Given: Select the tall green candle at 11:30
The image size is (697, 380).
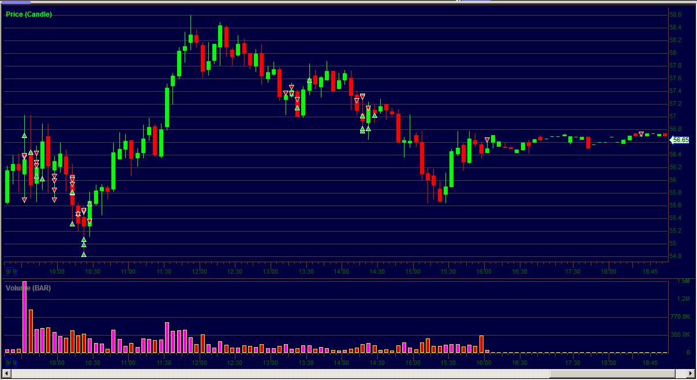Looking at the screenshot, I should pos(167,107).
